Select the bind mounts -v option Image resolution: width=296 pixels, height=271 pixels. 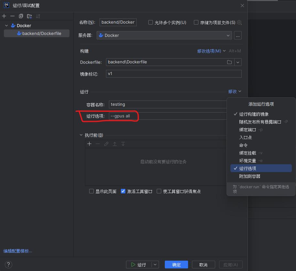click(x=261, y=153)
